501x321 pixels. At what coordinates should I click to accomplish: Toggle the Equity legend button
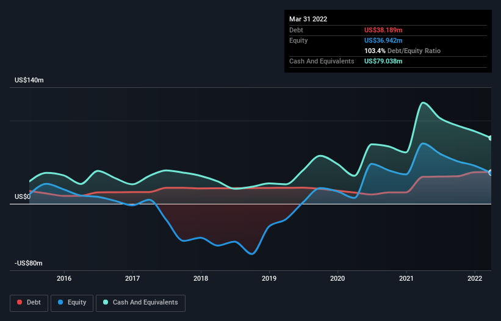72,303
